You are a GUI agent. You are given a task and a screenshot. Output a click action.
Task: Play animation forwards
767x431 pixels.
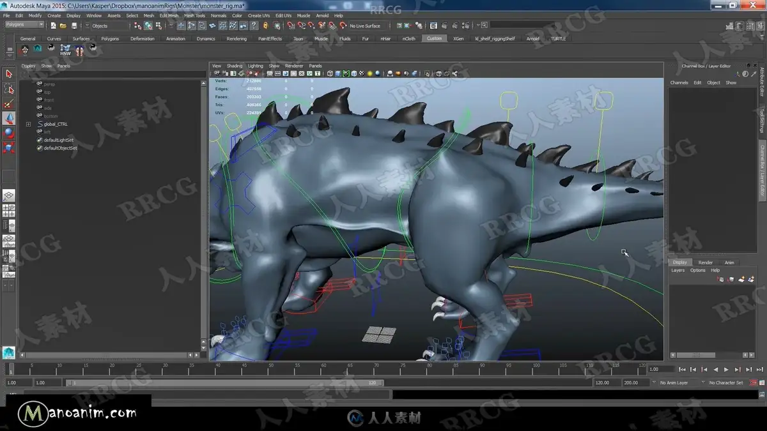coord(727,369)
